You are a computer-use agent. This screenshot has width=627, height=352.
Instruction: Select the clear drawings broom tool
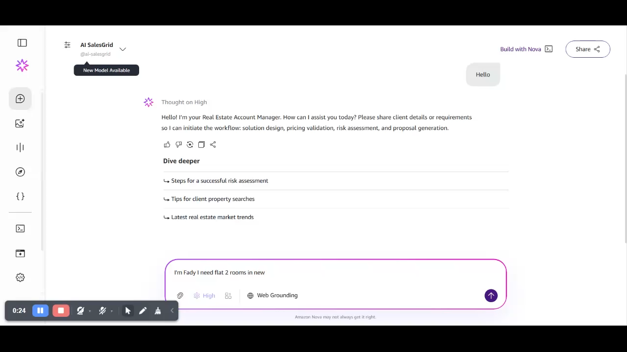point(158,310)
